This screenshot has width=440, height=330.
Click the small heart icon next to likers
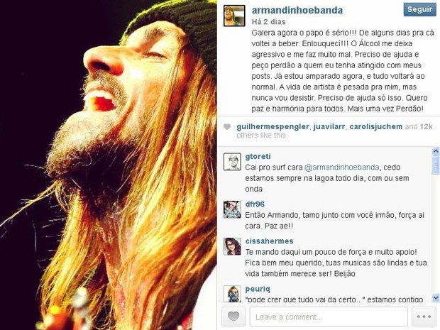pyautogui.click(x=227, y=127)
